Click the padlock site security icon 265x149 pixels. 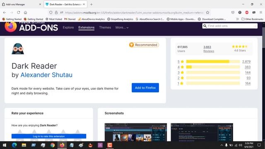click(56, 12)
